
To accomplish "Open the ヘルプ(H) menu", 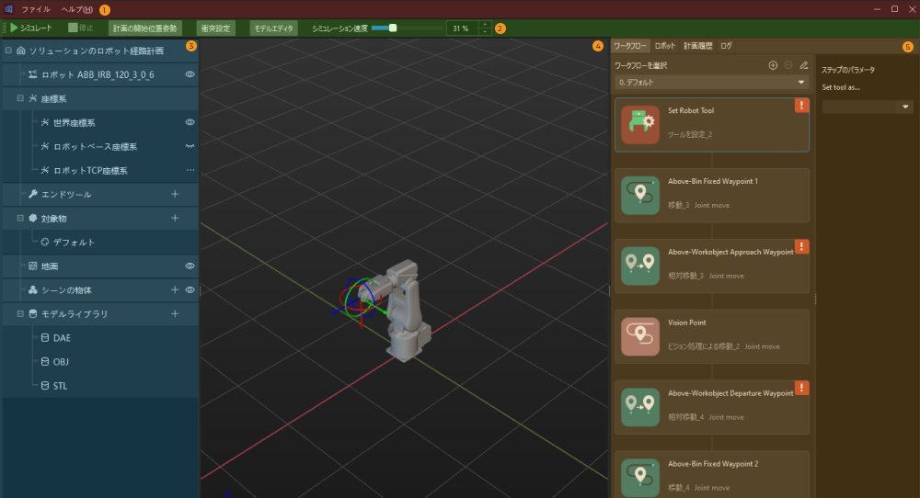I will (x=77, y=9).
